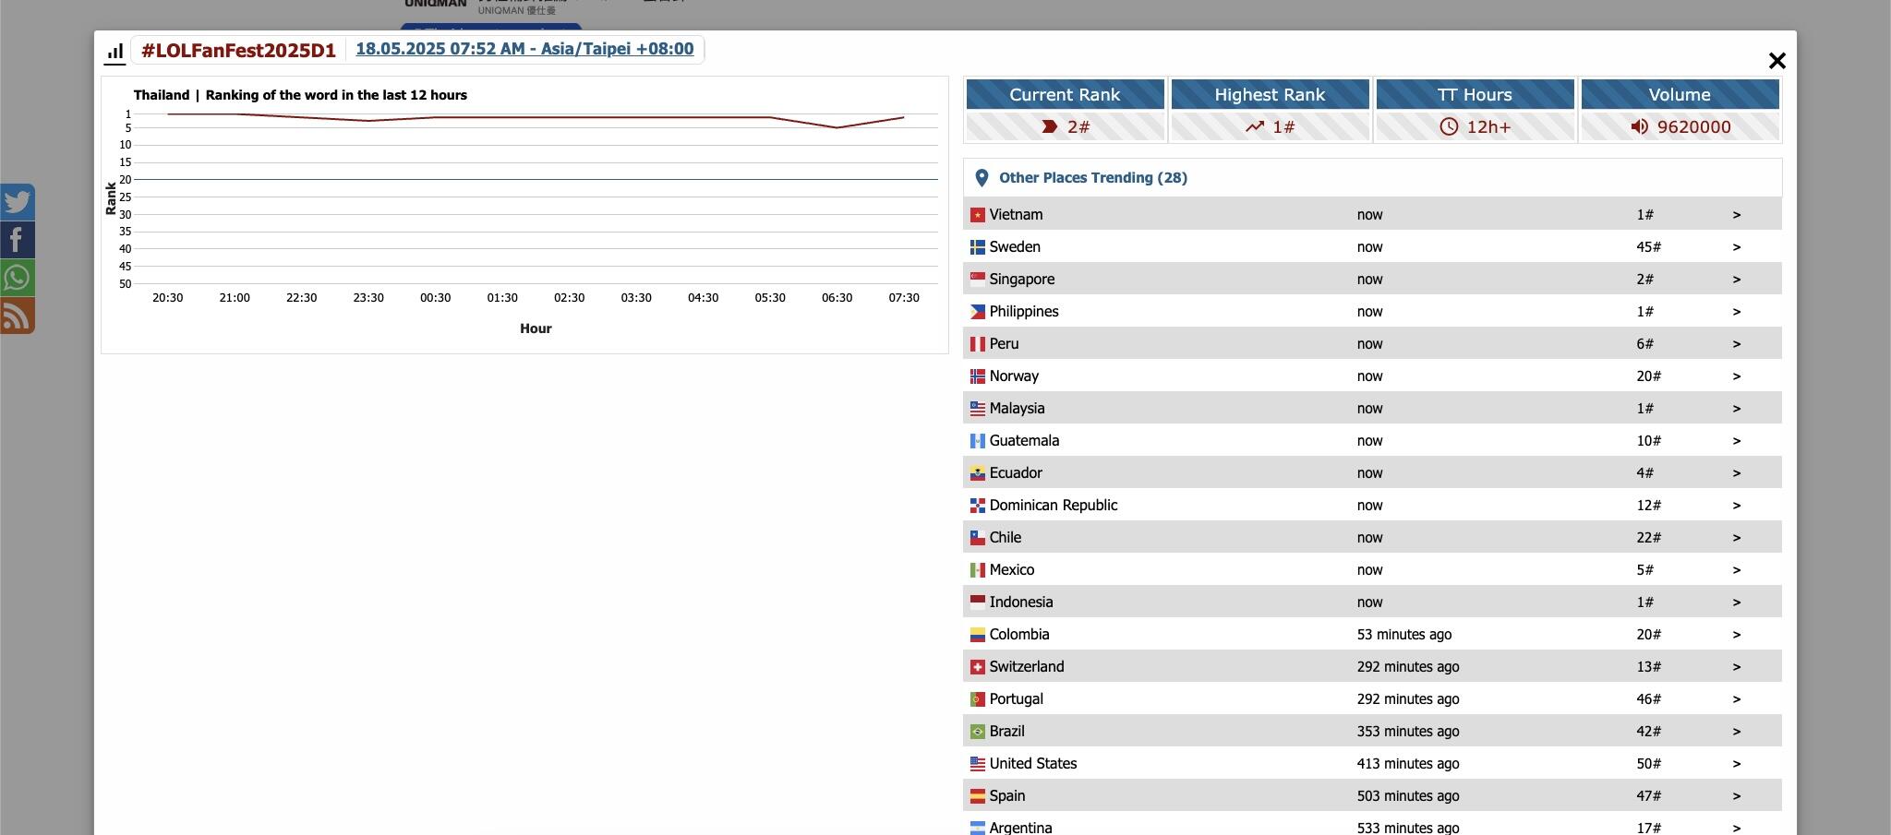Select the TT Hours header

(x=1475, y=94)
